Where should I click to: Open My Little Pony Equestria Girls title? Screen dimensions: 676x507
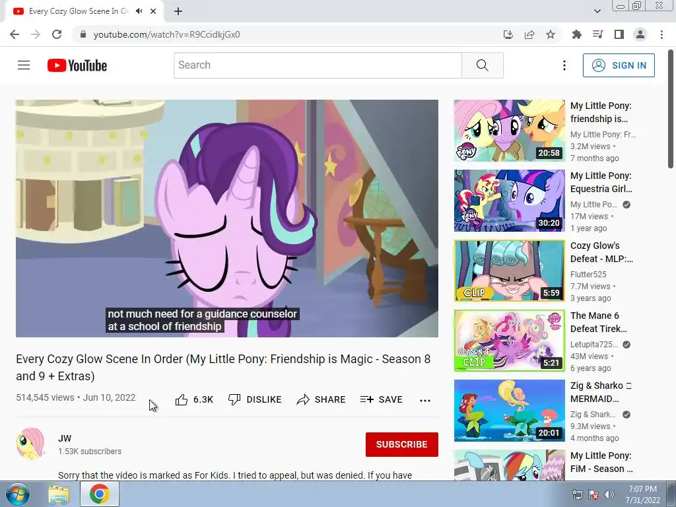[601, 182]
